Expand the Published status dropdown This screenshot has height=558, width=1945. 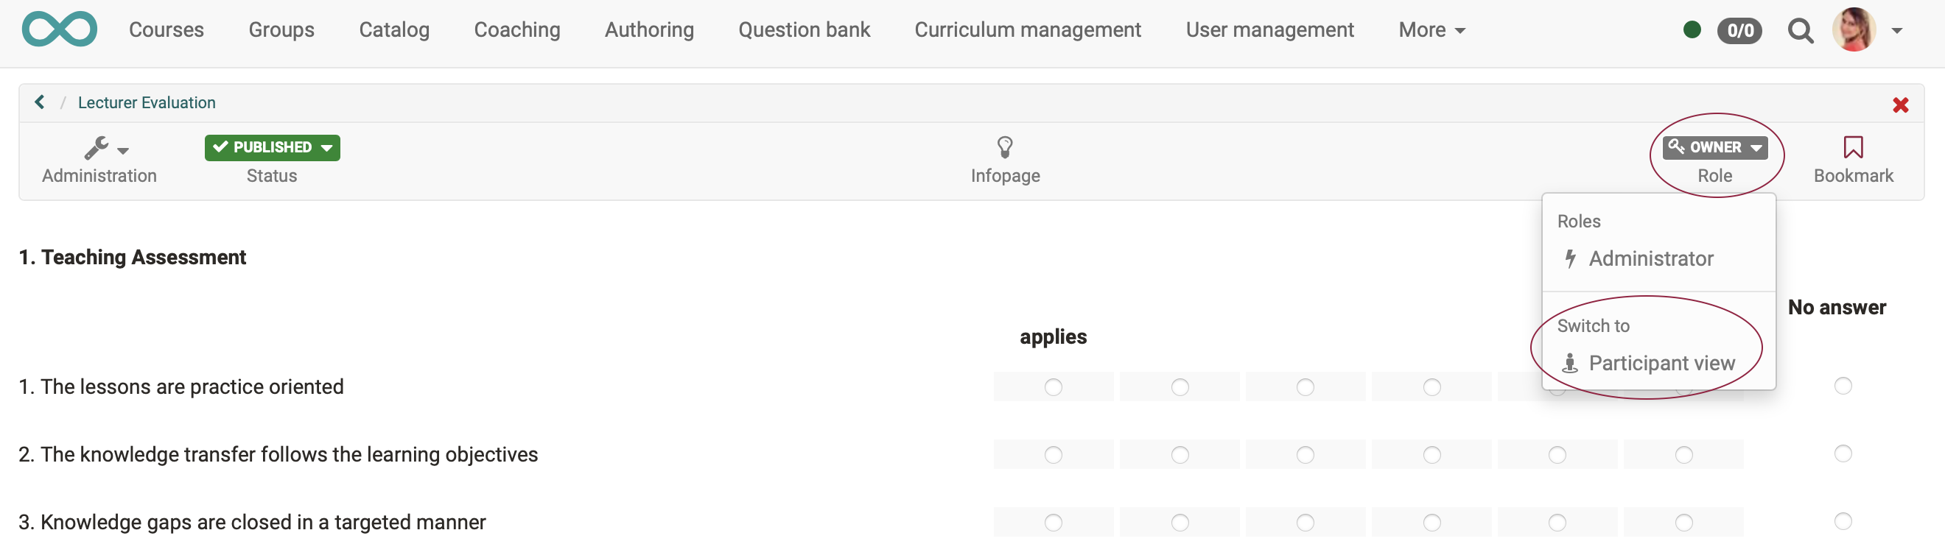[x=272, y=148]
